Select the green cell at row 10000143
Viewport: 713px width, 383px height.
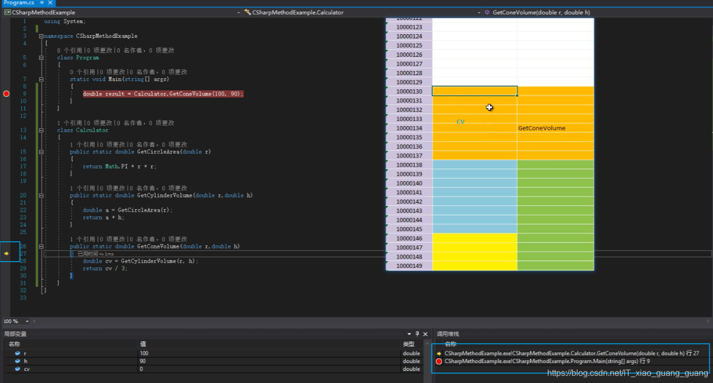[x=556, y=211]
